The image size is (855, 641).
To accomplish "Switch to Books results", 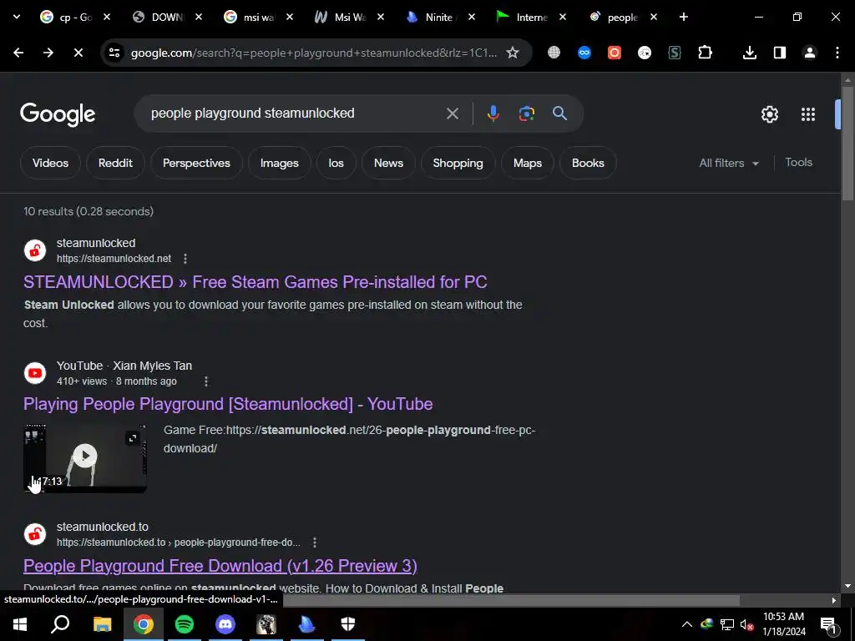I will coord(588,163).
